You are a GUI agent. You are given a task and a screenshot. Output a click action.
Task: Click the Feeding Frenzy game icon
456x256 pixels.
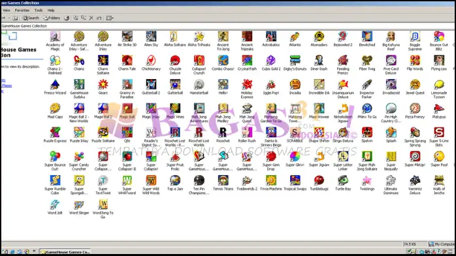pos(343,61)
